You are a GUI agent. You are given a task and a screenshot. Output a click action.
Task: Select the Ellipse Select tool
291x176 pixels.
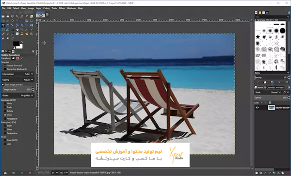(x=8, y=16)
